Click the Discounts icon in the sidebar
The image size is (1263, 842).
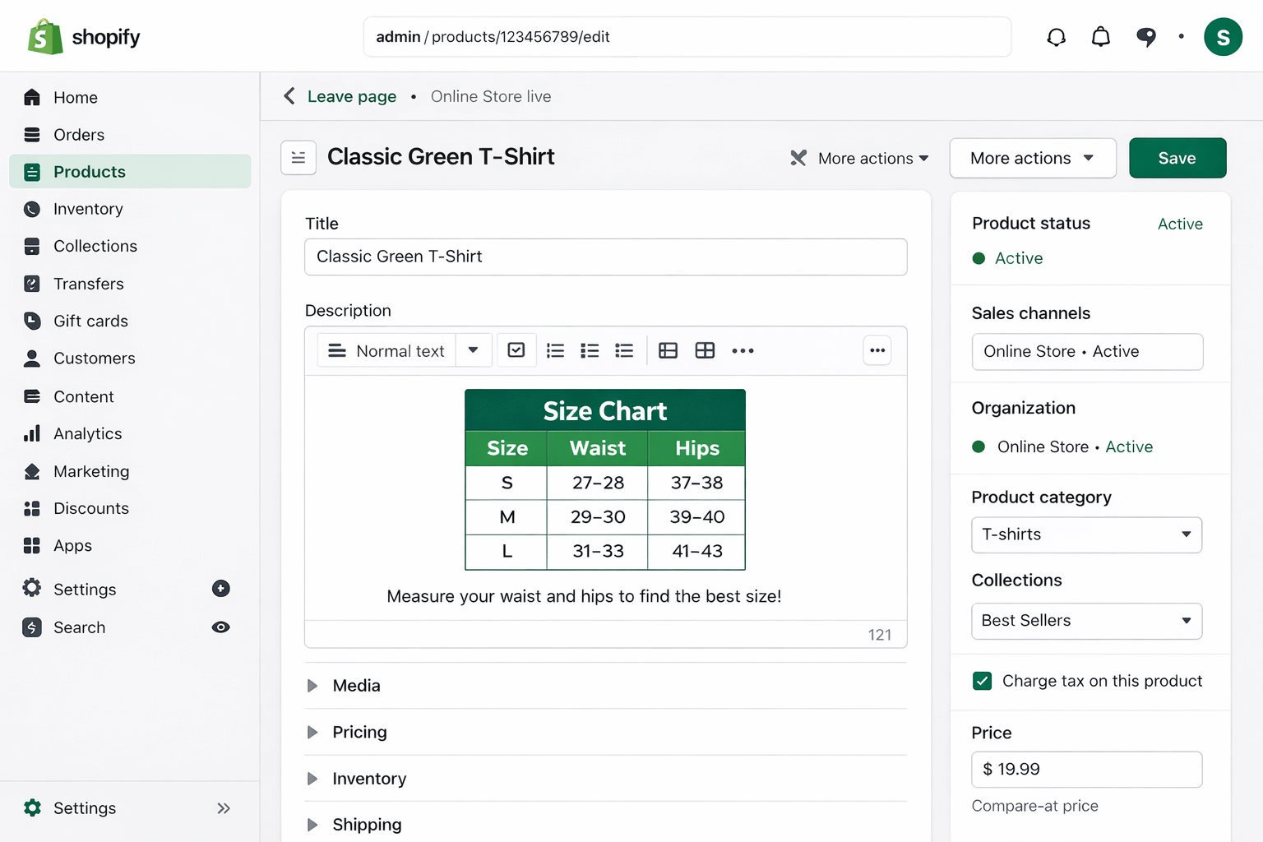32,508
